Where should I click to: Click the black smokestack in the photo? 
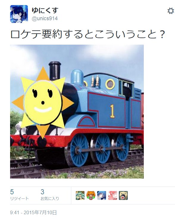pos(55,71)
